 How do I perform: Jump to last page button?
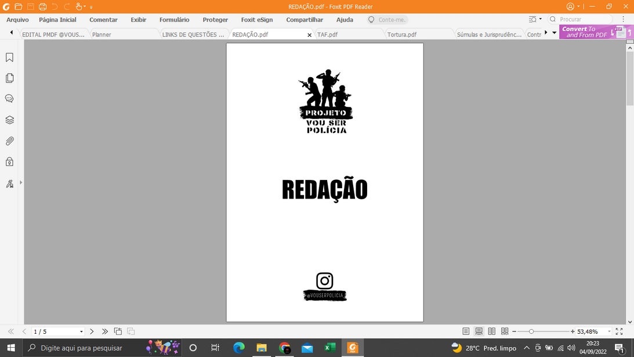pyautogui.click(x=105, y=331)
